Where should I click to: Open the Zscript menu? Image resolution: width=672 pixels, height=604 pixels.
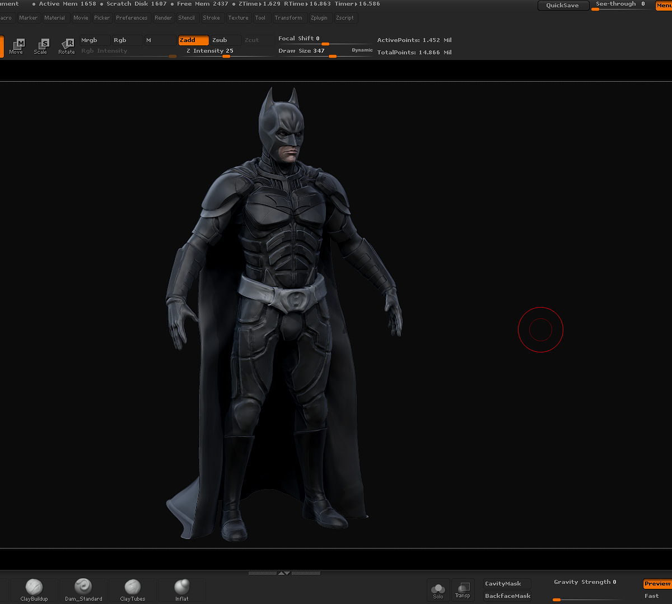click(x=345, y=18)
